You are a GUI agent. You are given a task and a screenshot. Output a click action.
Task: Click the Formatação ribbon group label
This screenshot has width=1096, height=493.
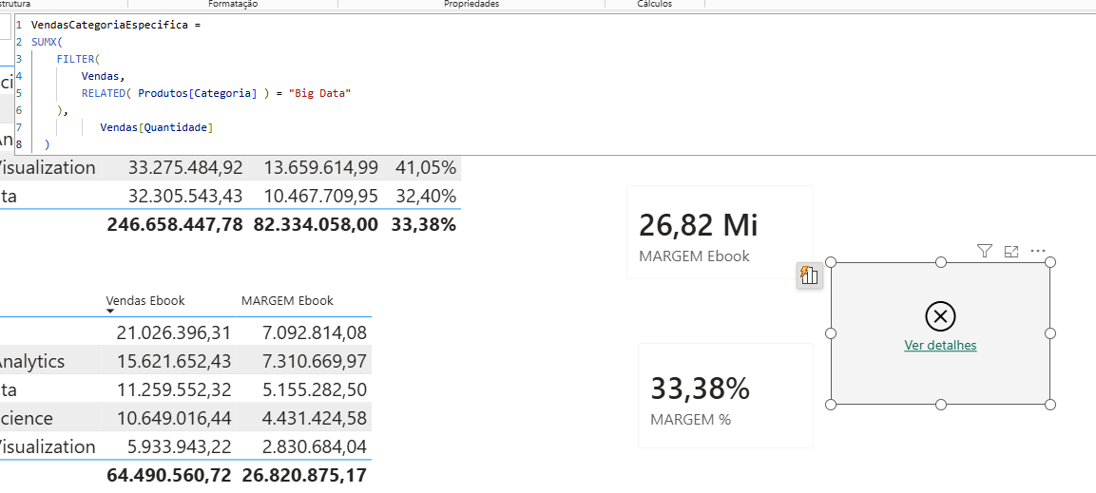coord(234,4)
